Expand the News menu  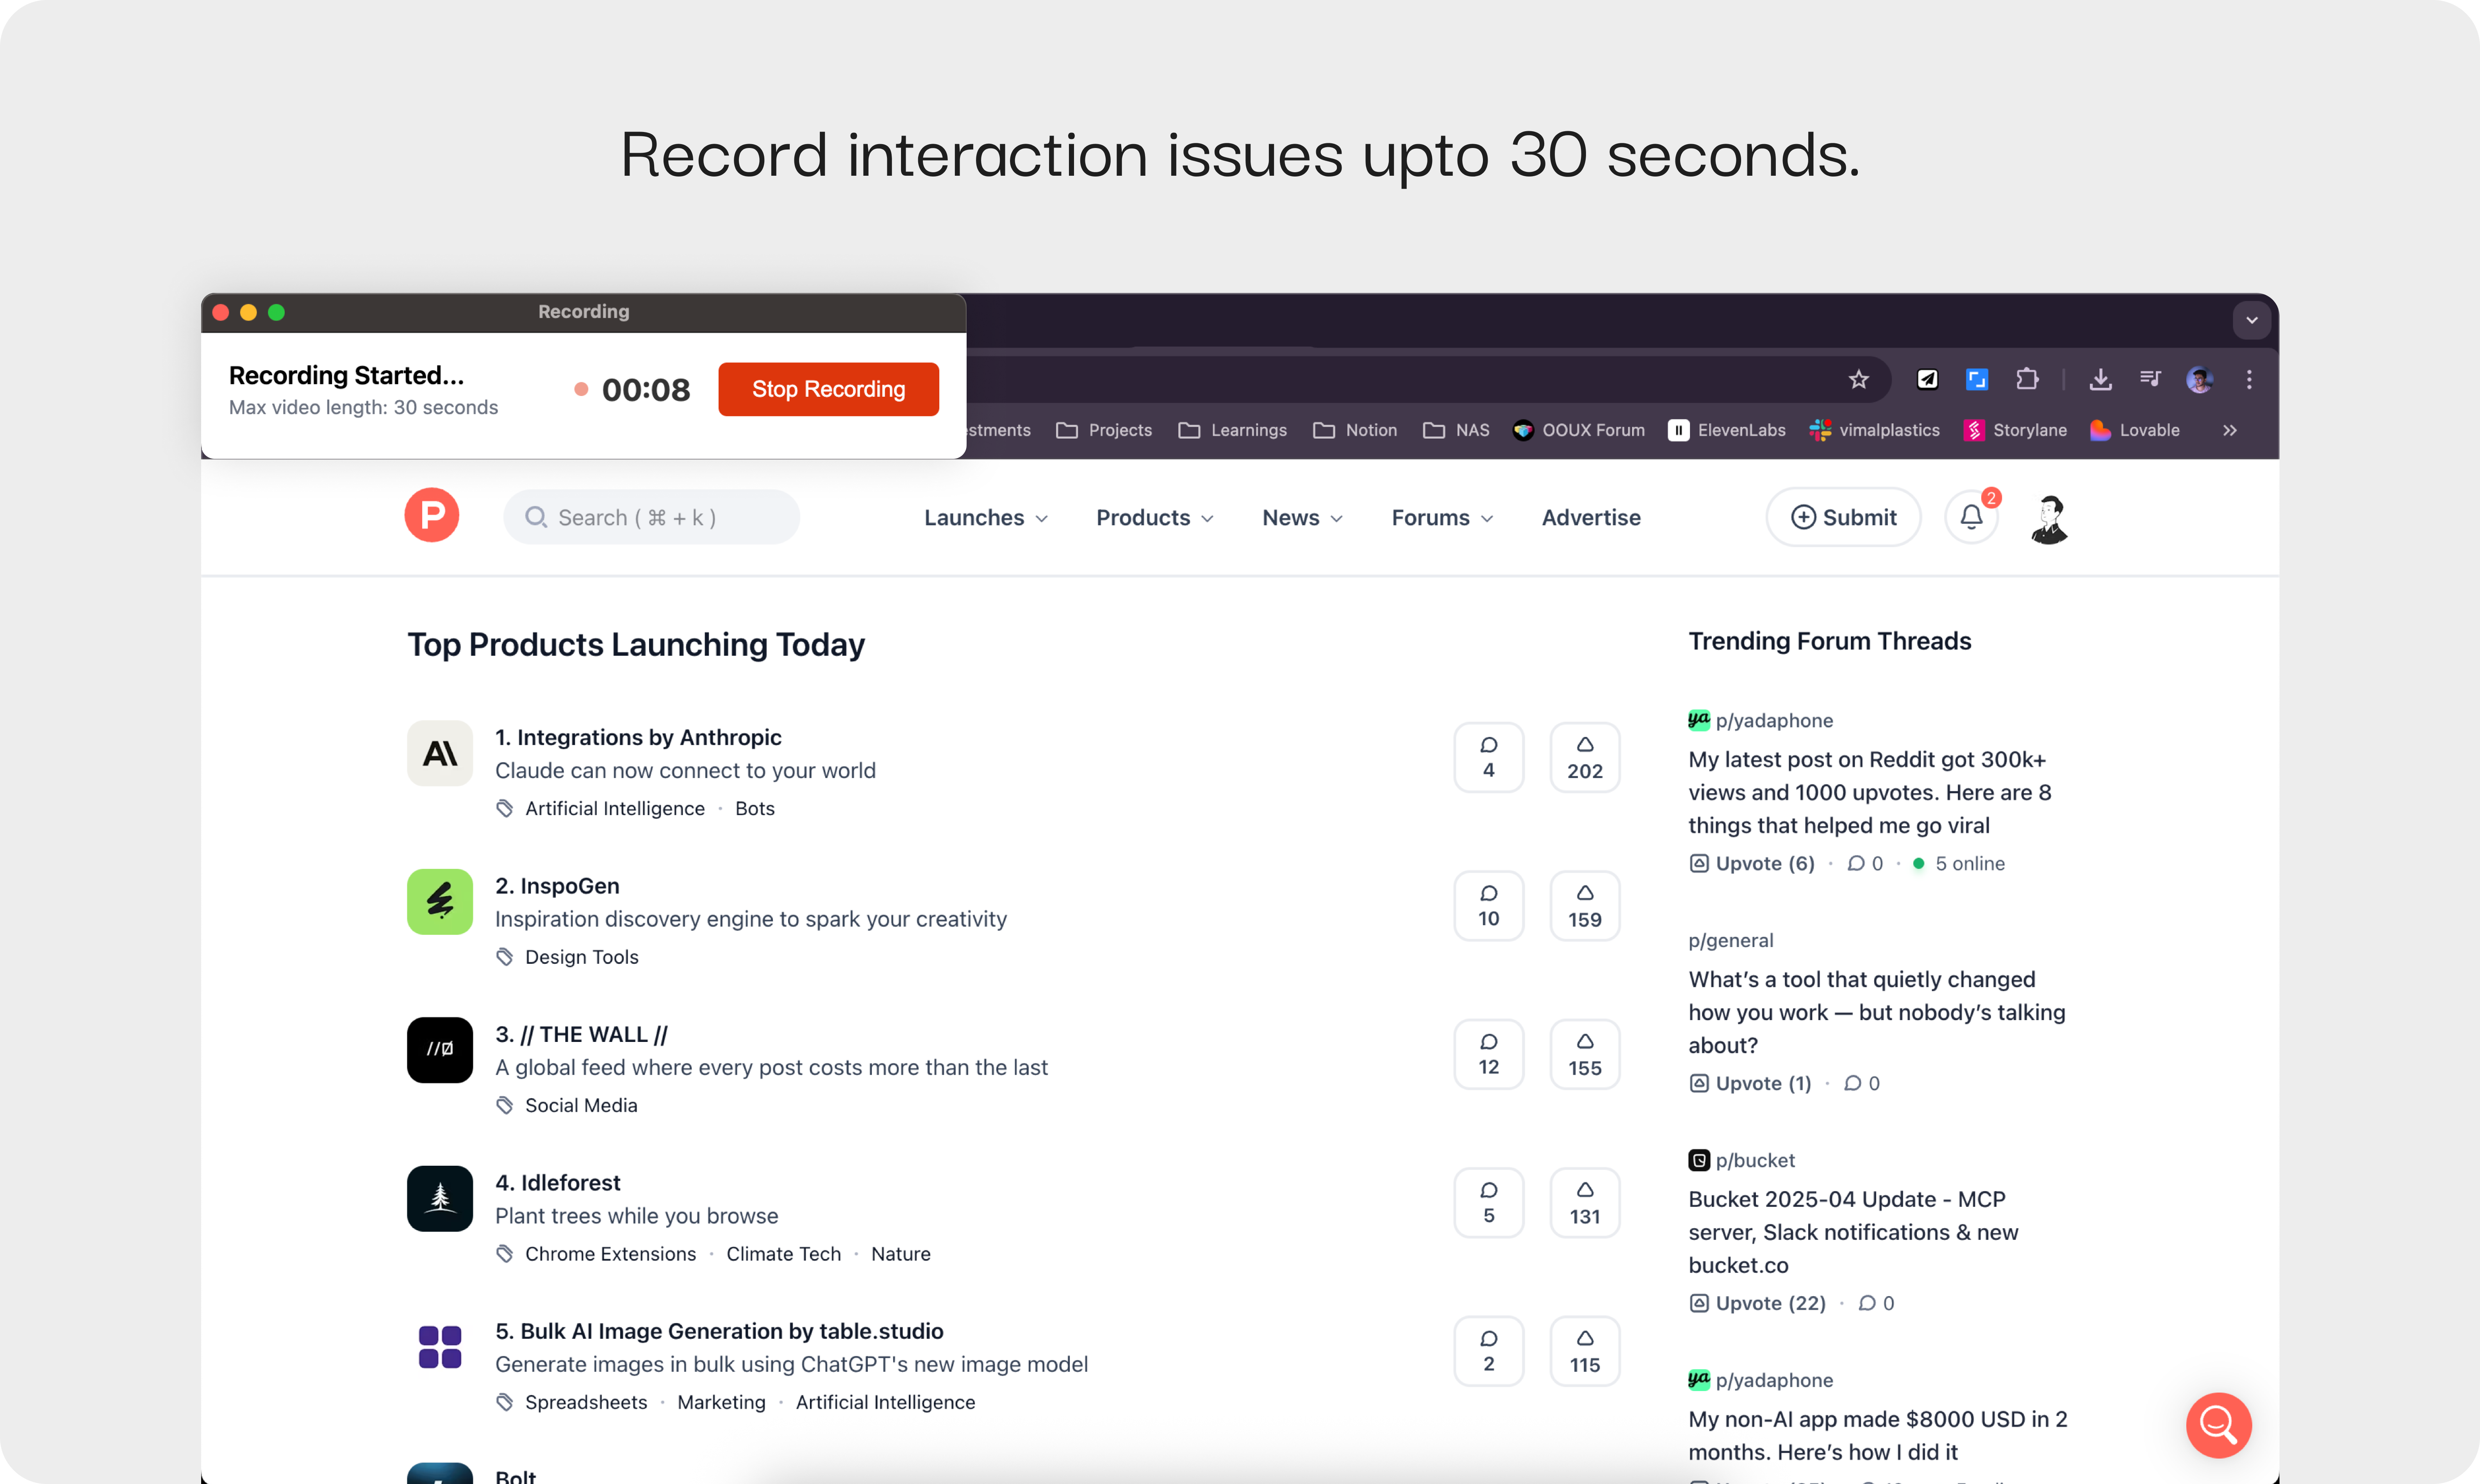(1302, 518)
